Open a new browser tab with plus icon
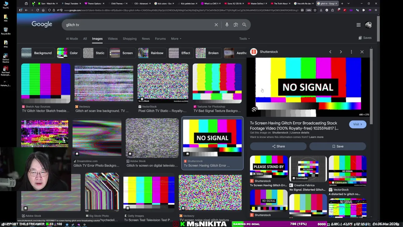This screenshot has width=403, height=227. click(342, 3)
